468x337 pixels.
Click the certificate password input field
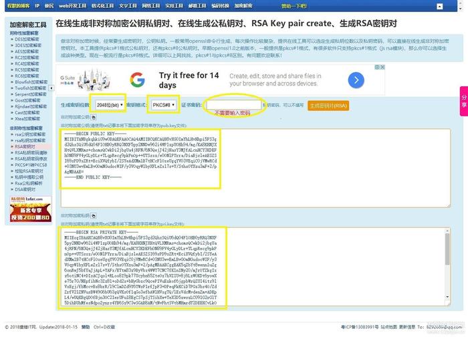coord(234,105)
